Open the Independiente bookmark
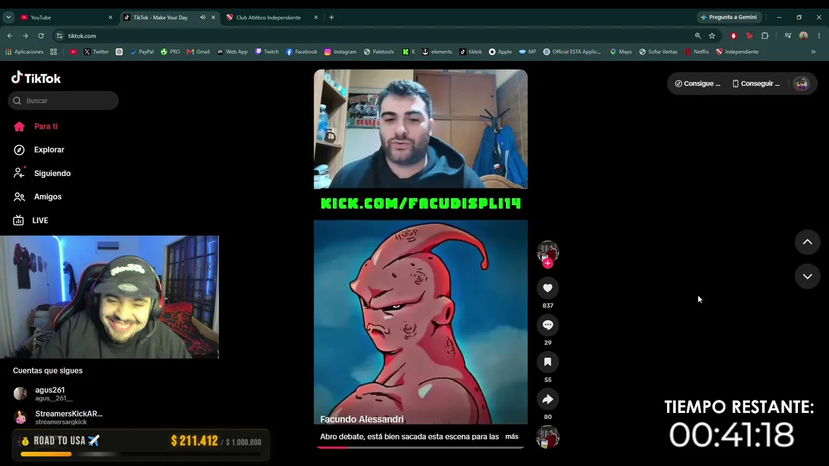Screen dimensions: 829x466 point(737,52)
